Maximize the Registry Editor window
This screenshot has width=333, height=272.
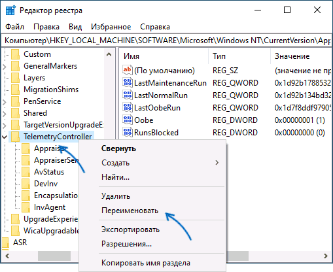[x=287, y=10]
